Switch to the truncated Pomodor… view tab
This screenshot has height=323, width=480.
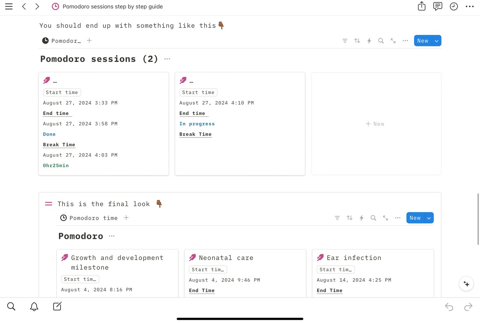tap(62, 41)
